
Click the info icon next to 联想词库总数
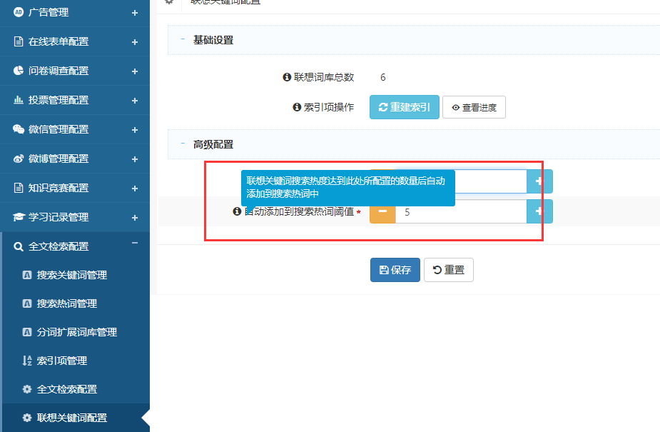[x=287, y=77]
